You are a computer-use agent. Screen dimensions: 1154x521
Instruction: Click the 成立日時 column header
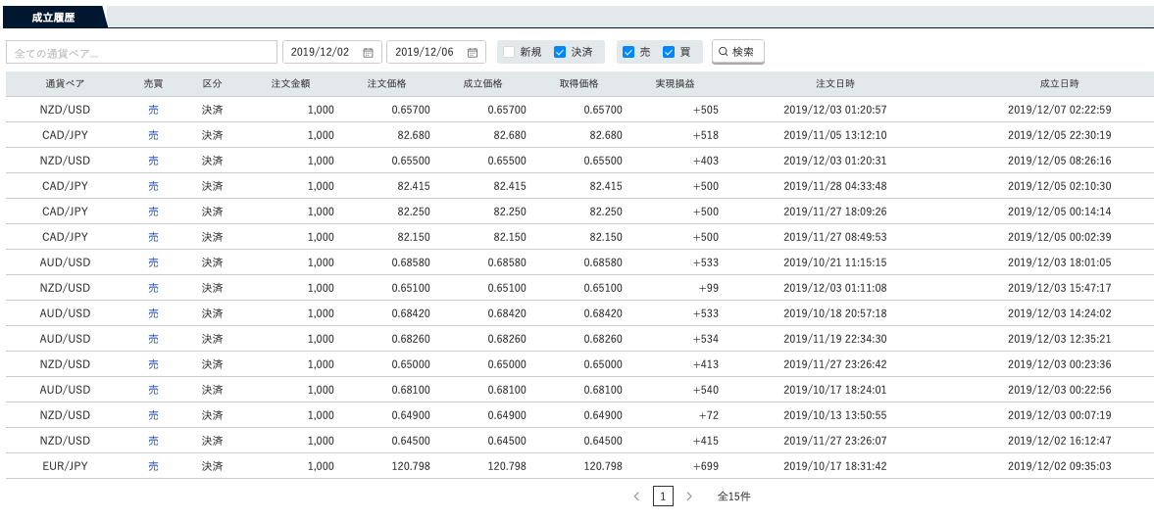(1060, 84)
